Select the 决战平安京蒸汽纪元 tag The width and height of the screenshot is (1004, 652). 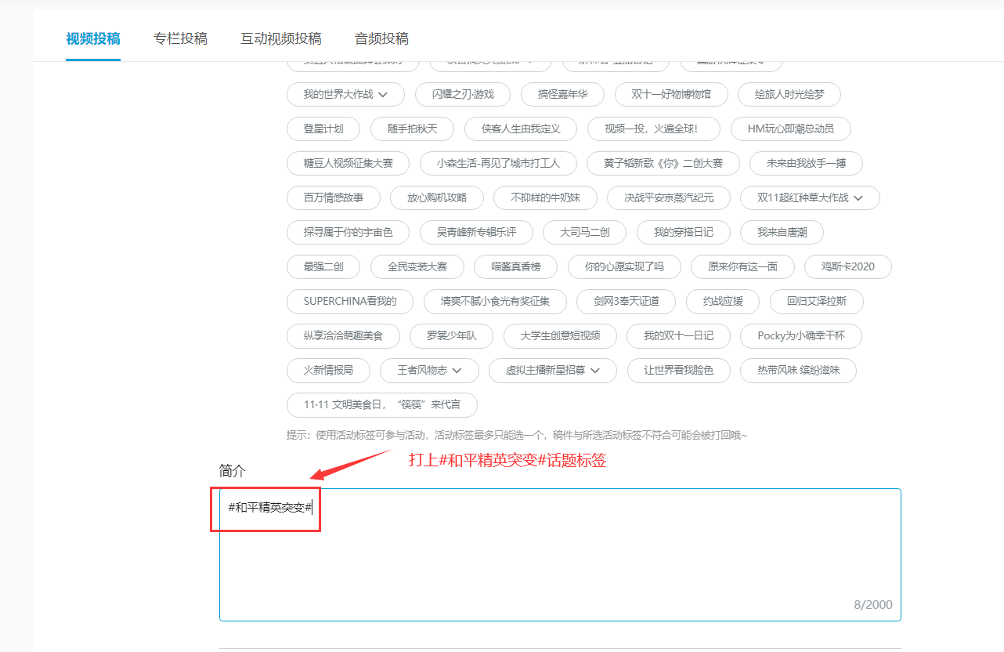tap(669, 197)
